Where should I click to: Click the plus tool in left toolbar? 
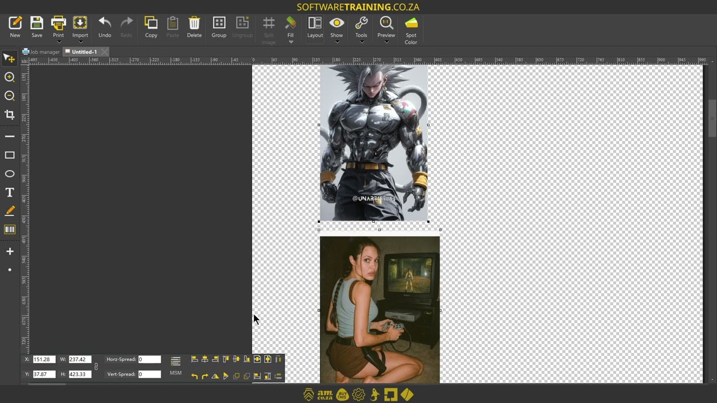[10, 251]
